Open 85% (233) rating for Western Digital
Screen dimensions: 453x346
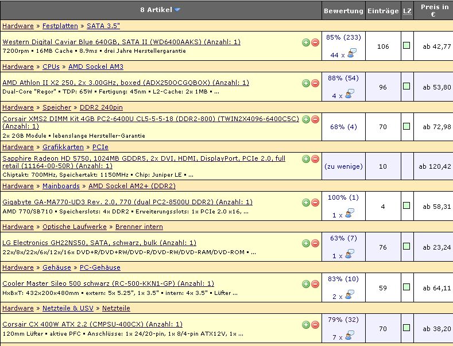click(343, 37)
